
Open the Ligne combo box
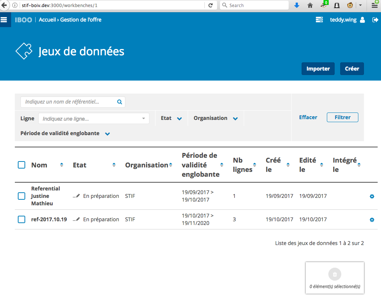pyautogui.click(x=94, y=118)
